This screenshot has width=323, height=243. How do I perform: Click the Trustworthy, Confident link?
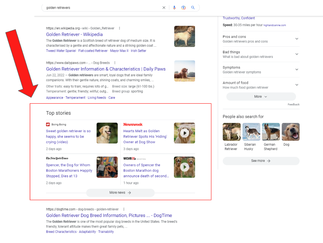point(239,18)
